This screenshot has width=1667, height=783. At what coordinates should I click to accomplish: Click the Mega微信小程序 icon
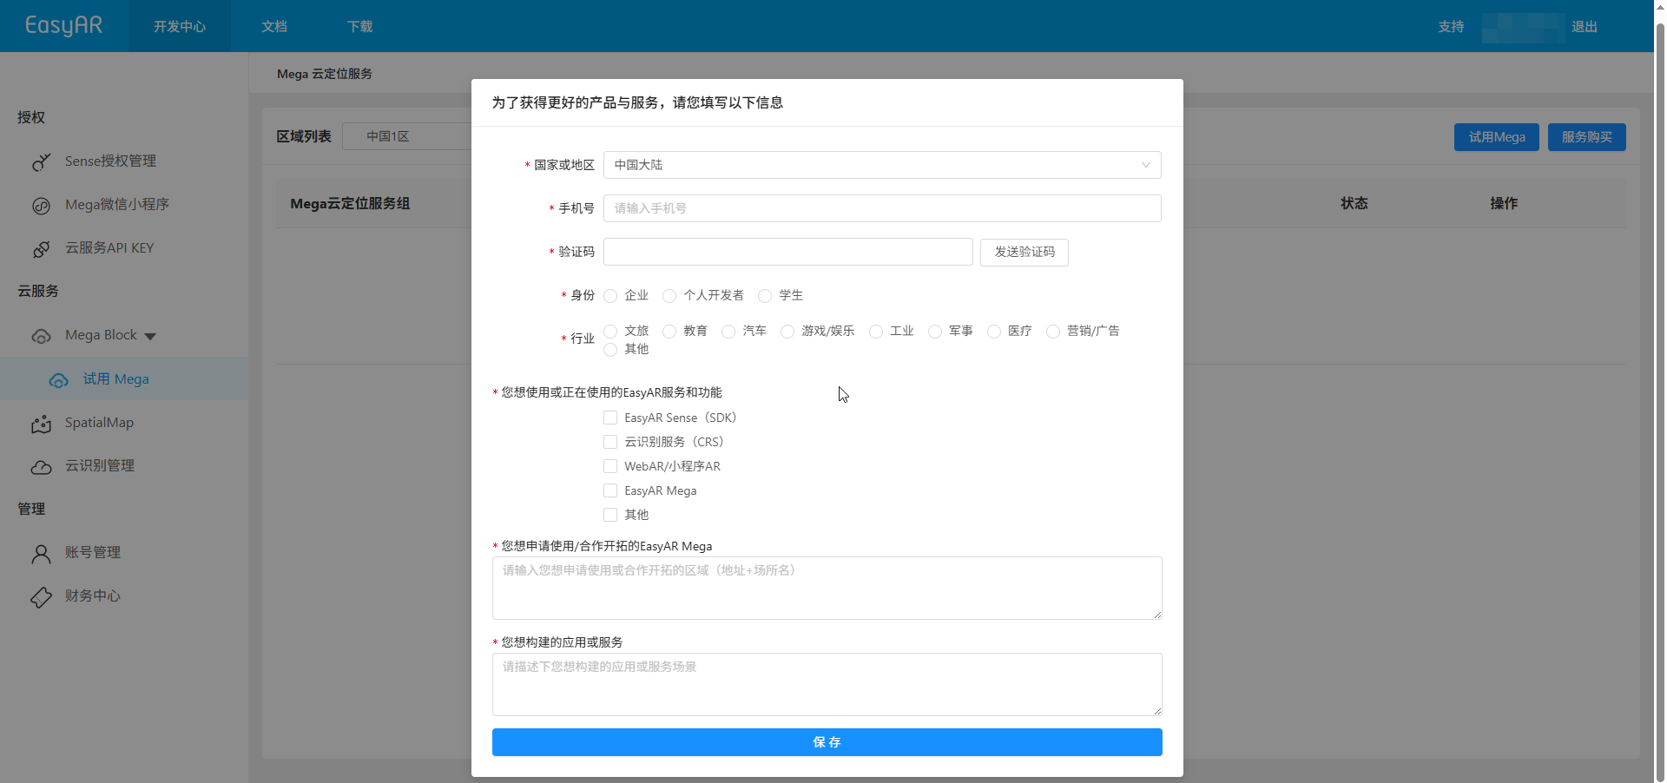pyautogui.click(x=41, y=206)
